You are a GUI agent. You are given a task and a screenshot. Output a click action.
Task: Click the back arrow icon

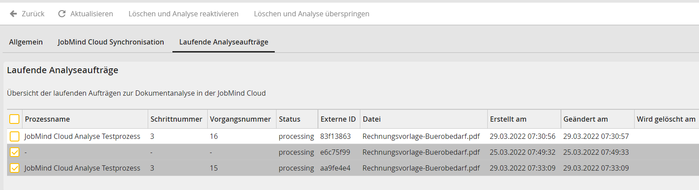(x=14, y=14)
